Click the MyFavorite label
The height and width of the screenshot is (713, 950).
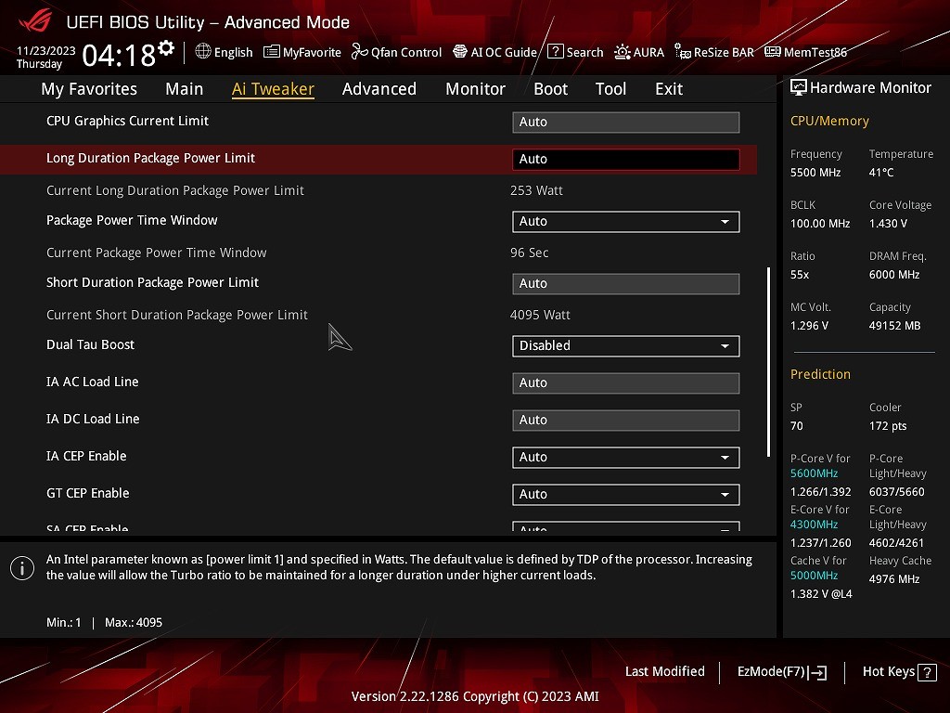(x=312, y=52)
